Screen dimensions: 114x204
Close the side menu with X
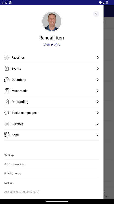click(96, 14)
